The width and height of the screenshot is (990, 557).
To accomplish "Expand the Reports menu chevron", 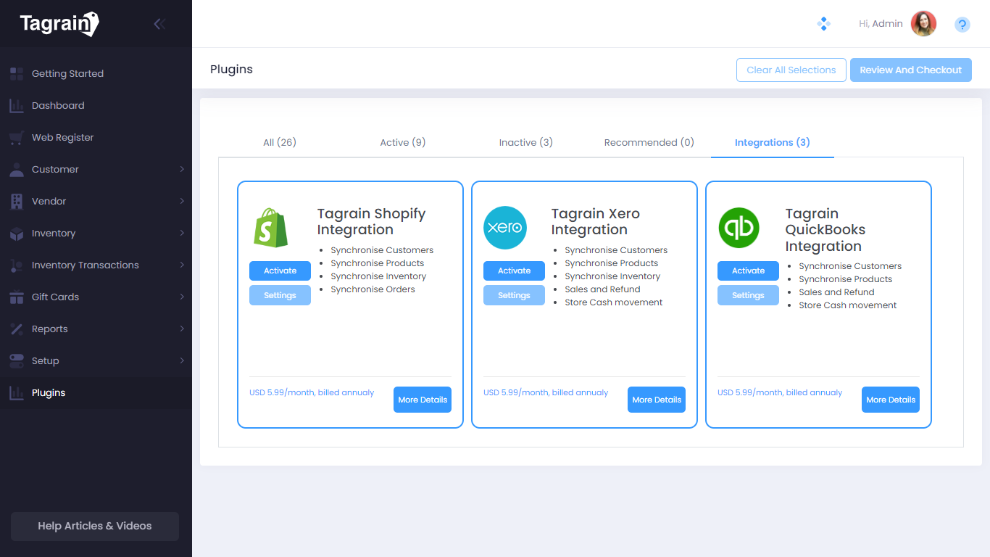I will coord(182,329).
